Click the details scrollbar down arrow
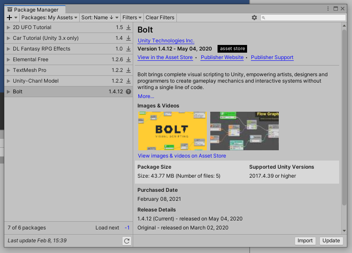Screen dimensions: 352x253 pos(344,231)
